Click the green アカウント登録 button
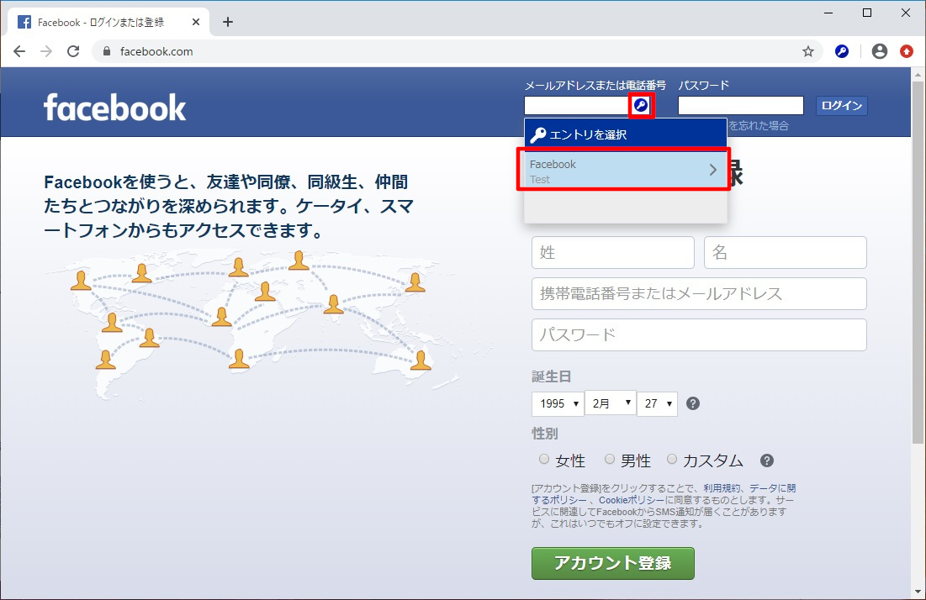This screenshot has height=600, width=926. pyautogui.click(x=612, y=563)
